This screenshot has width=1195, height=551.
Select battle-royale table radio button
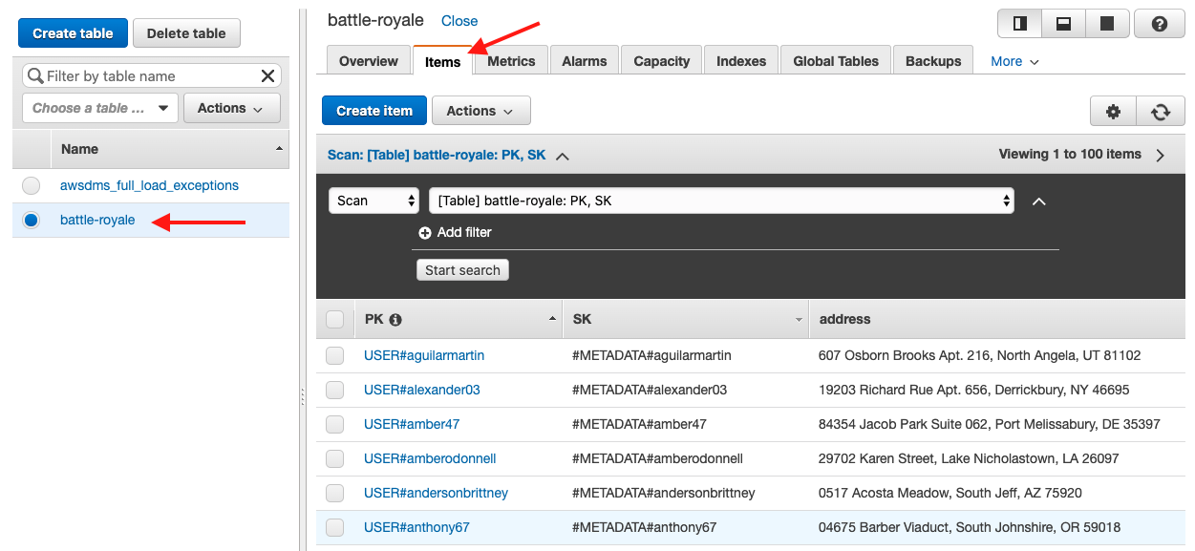click(x=32, y=220)
